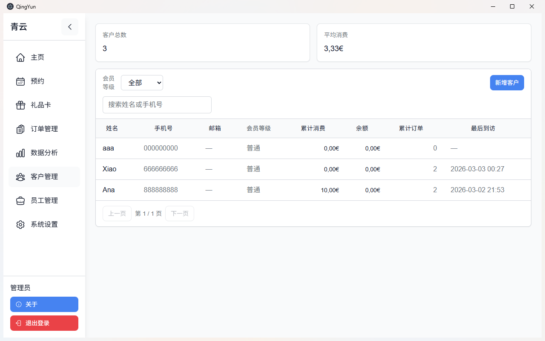
Task: Click the 第 1 / 1 页 page indicator
Action: 148,214
